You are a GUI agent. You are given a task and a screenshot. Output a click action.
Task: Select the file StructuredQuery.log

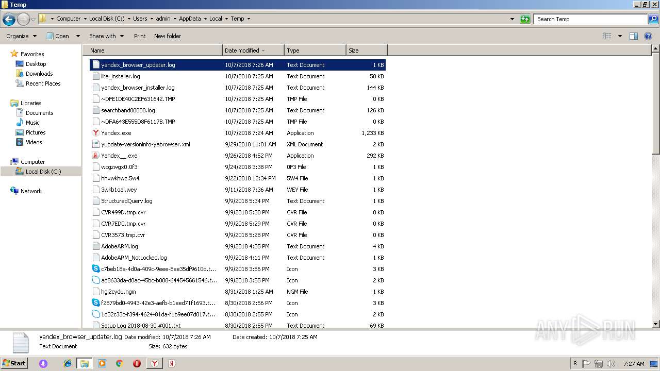tap(238, 201)
